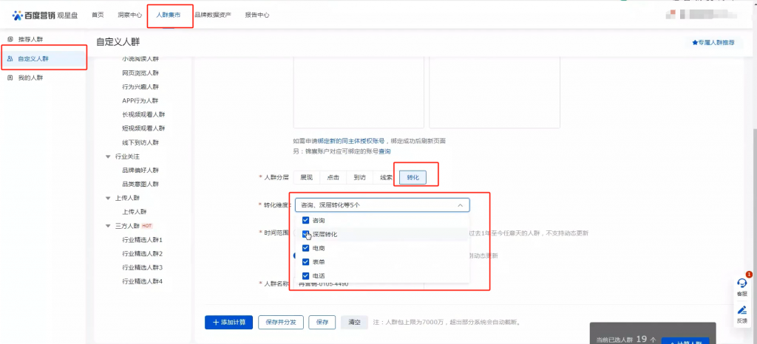Select 品牌偏好人群 in the tree
Viewport: 757px width, 344px height.
(x=140, y=171)
